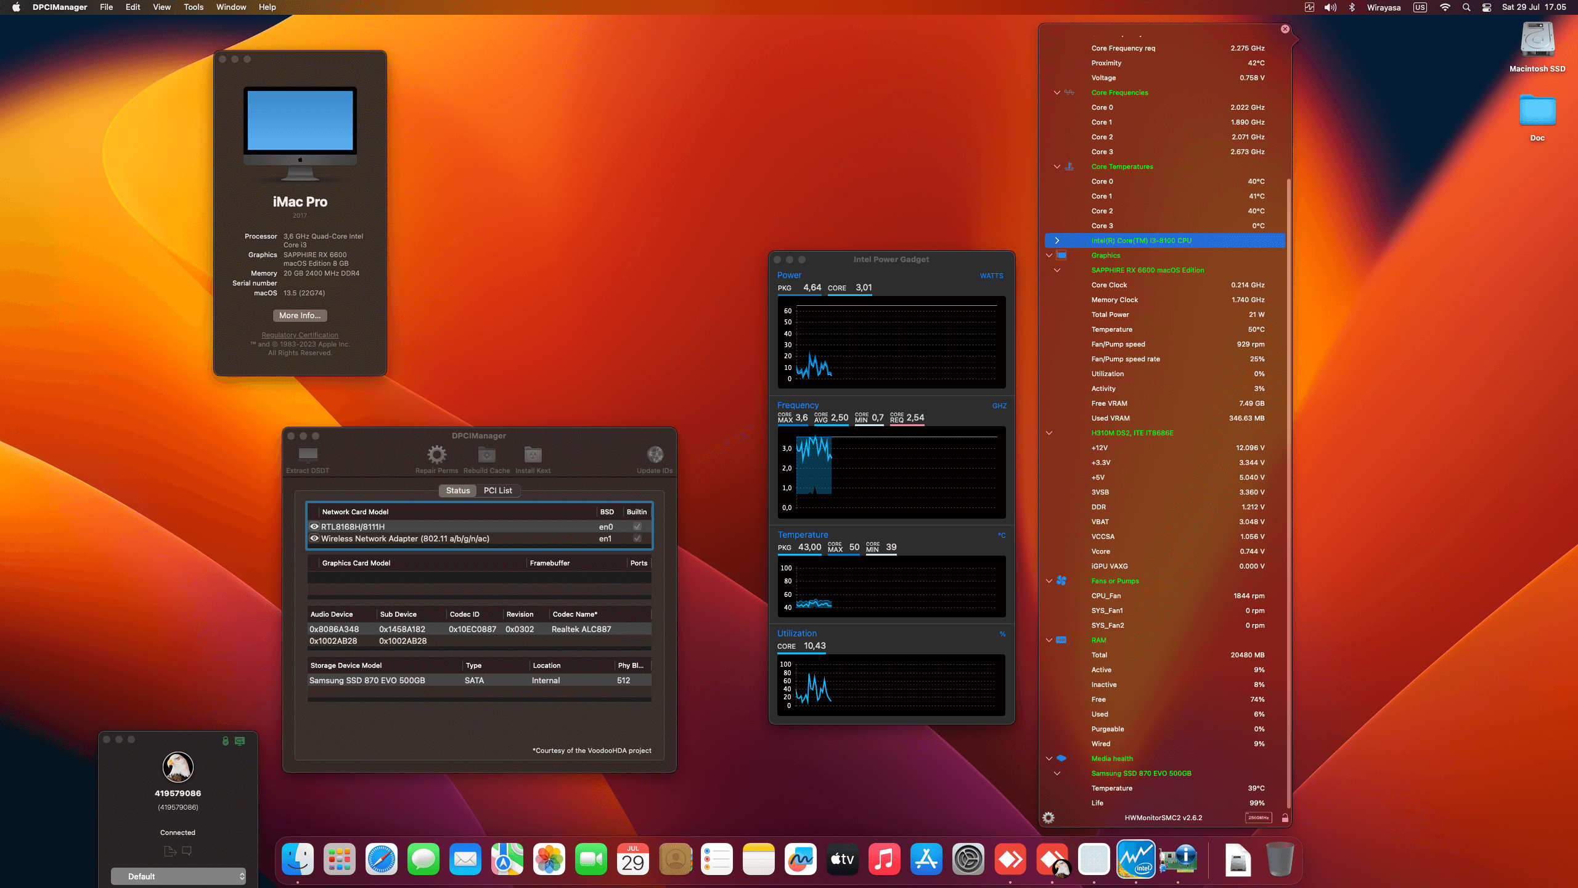Click the Repair Perms gear icon

(x=436, y=454)
